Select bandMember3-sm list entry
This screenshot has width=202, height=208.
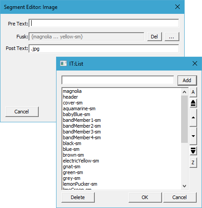[x=82, y=132]
